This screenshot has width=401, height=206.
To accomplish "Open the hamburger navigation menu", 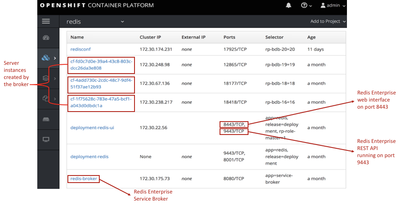I will click(x=46, y=21).
